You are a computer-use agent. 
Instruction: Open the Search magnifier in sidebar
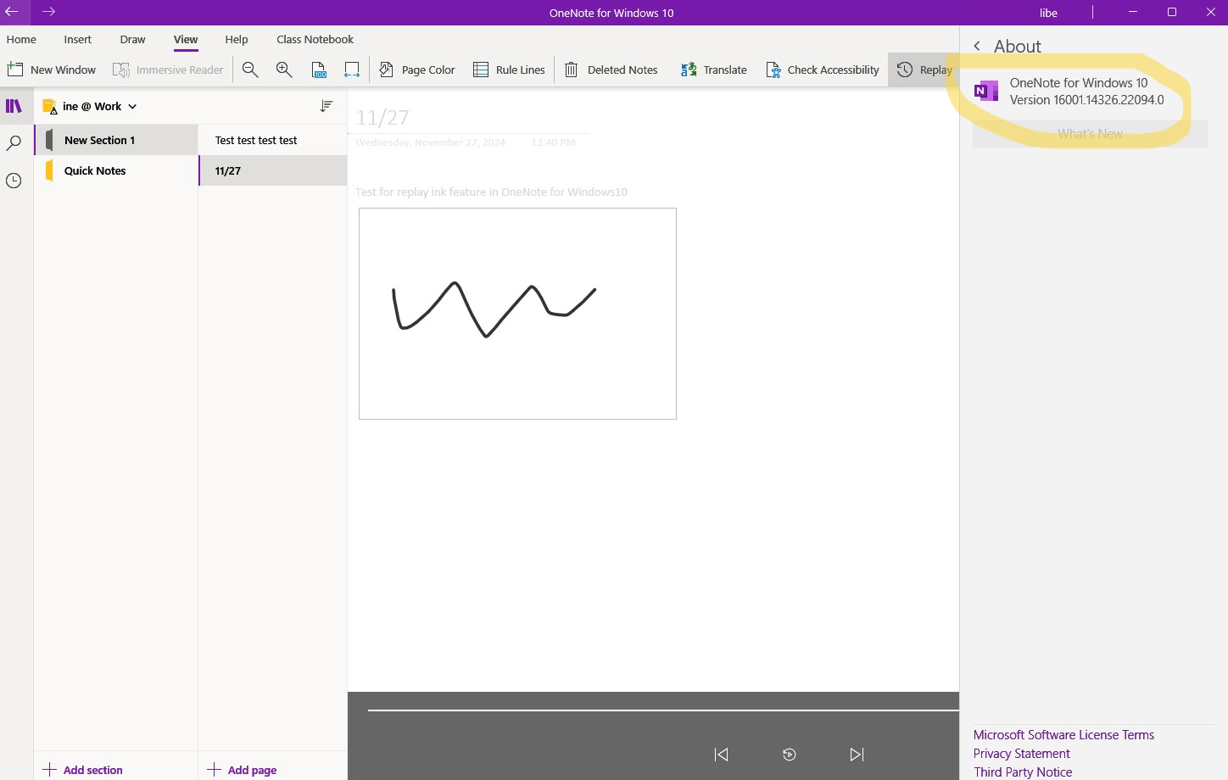coord(14,142)
